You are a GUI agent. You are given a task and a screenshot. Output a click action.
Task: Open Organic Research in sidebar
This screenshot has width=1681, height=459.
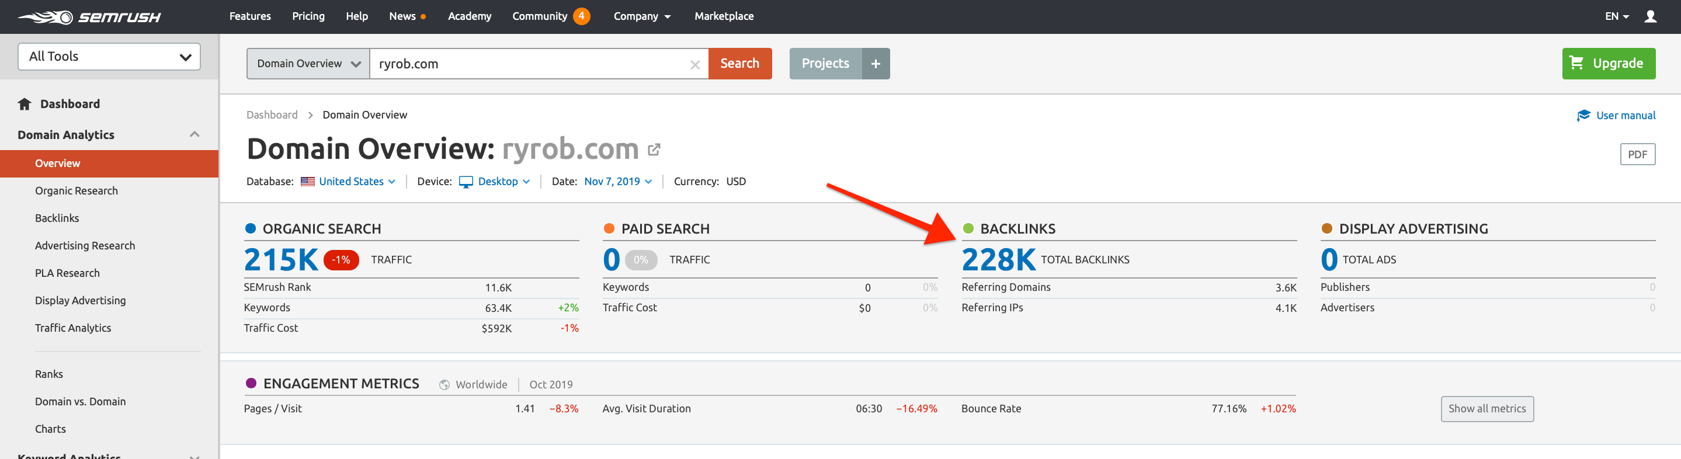coord(77,191)
